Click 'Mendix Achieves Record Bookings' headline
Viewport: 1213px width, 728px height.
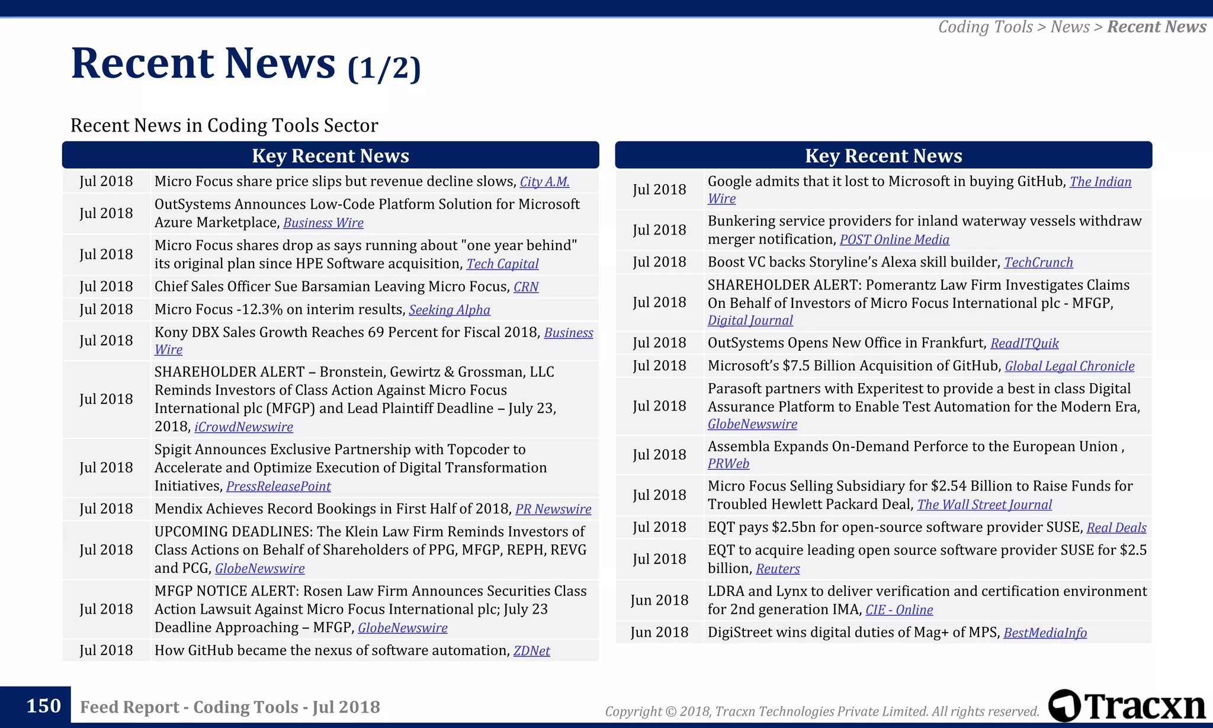coord(332,509)
